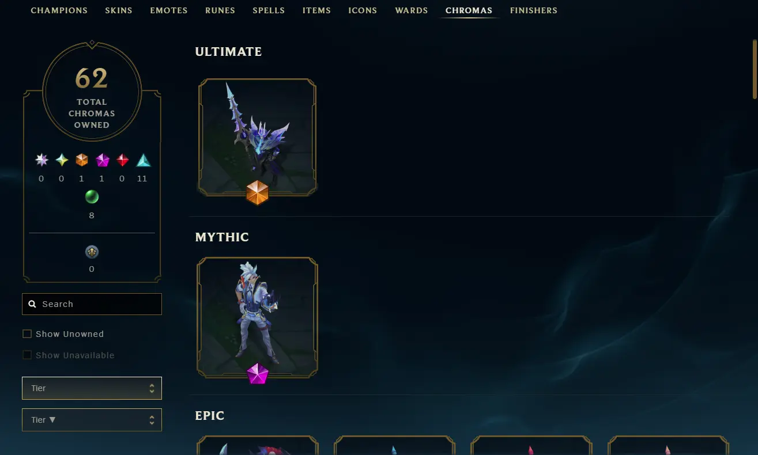Switch to the Skins tab
Viewport: 758px width, 455px height.
tap(119, 10)
